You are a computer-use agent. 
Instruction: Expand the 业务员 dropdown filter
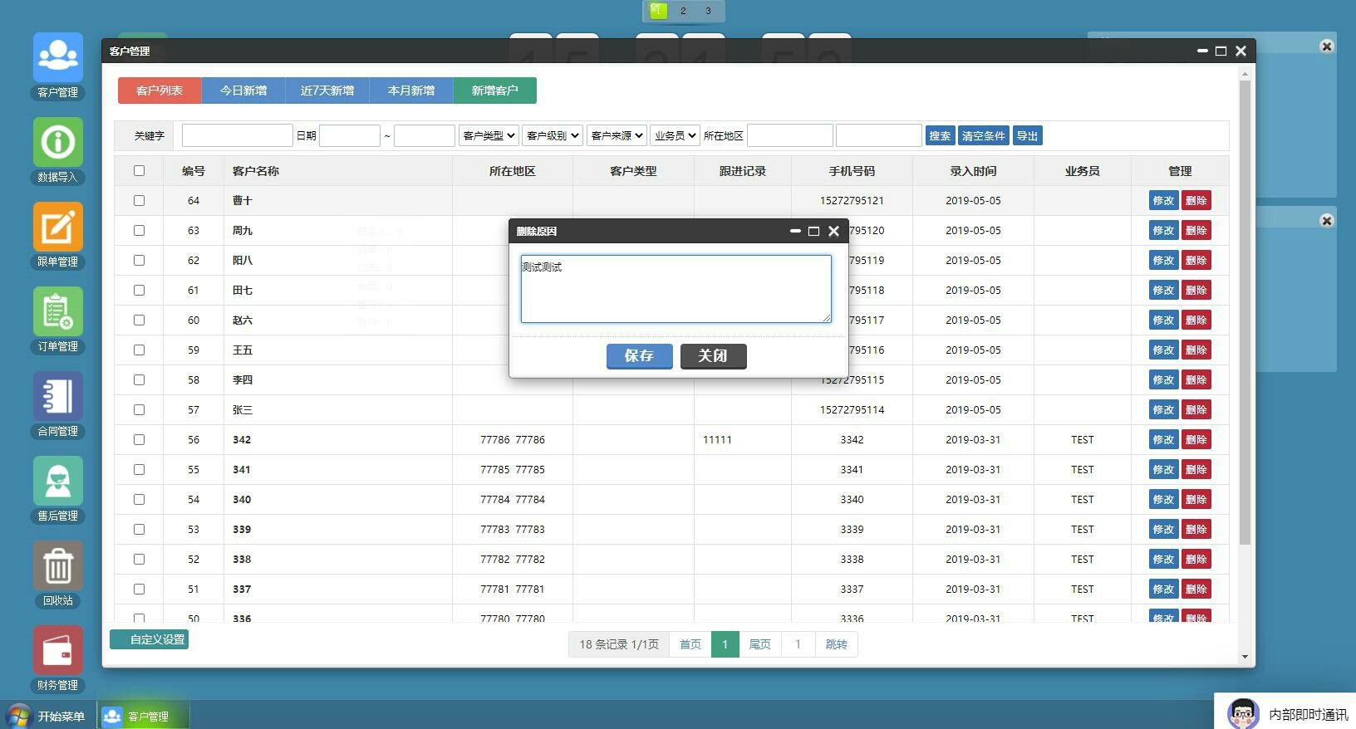click(x=675, y=135)
